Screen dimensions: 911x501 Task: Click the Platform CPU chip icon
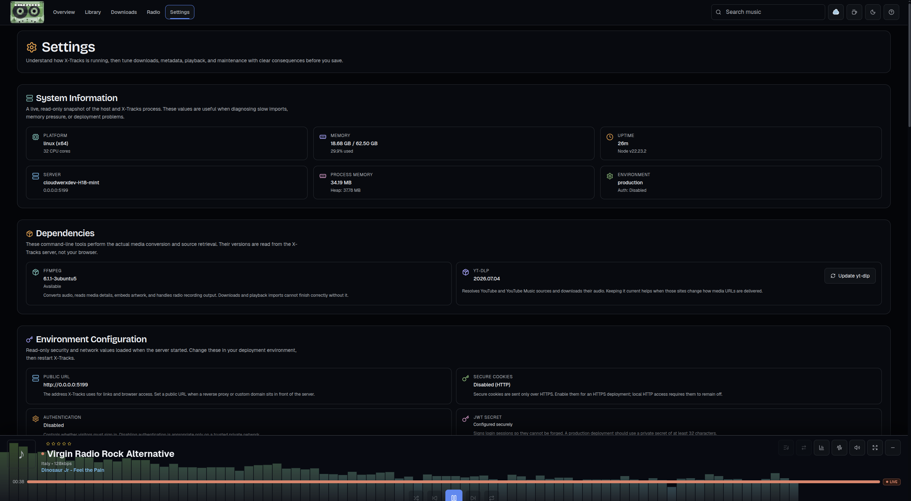[x=36, y=137]
